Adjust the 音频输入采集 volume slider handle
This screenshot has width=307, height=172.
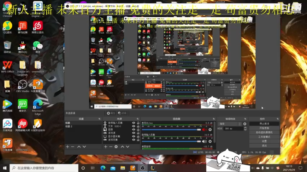tap(199, 141)
